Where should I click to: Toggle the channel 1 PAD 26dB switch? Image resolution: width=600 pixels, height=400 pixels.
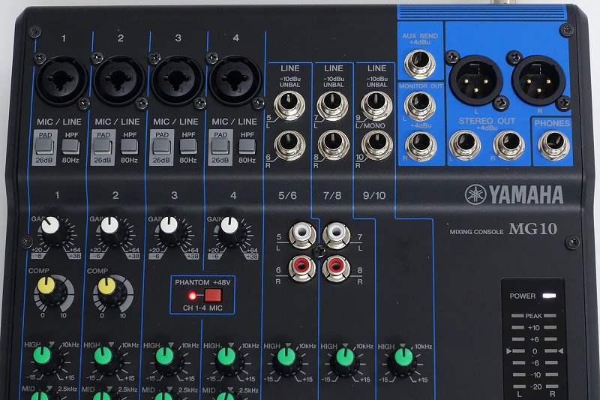coord(45,147)
